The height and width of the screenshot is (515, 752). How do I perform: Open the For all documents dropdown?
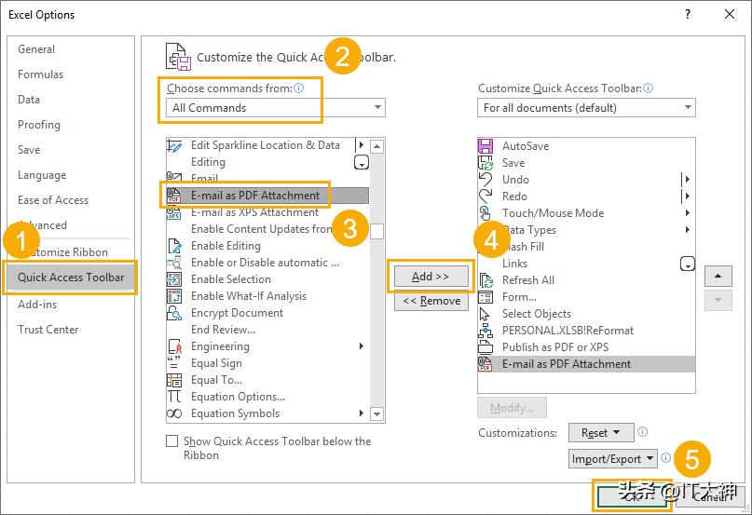click(586, 108)
